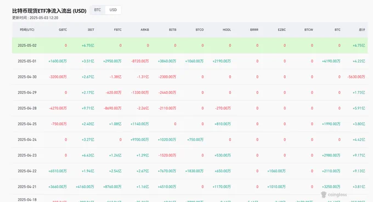Click the FBTC column header
Screen dimensions: 373x202
click(x=118, y=30)
